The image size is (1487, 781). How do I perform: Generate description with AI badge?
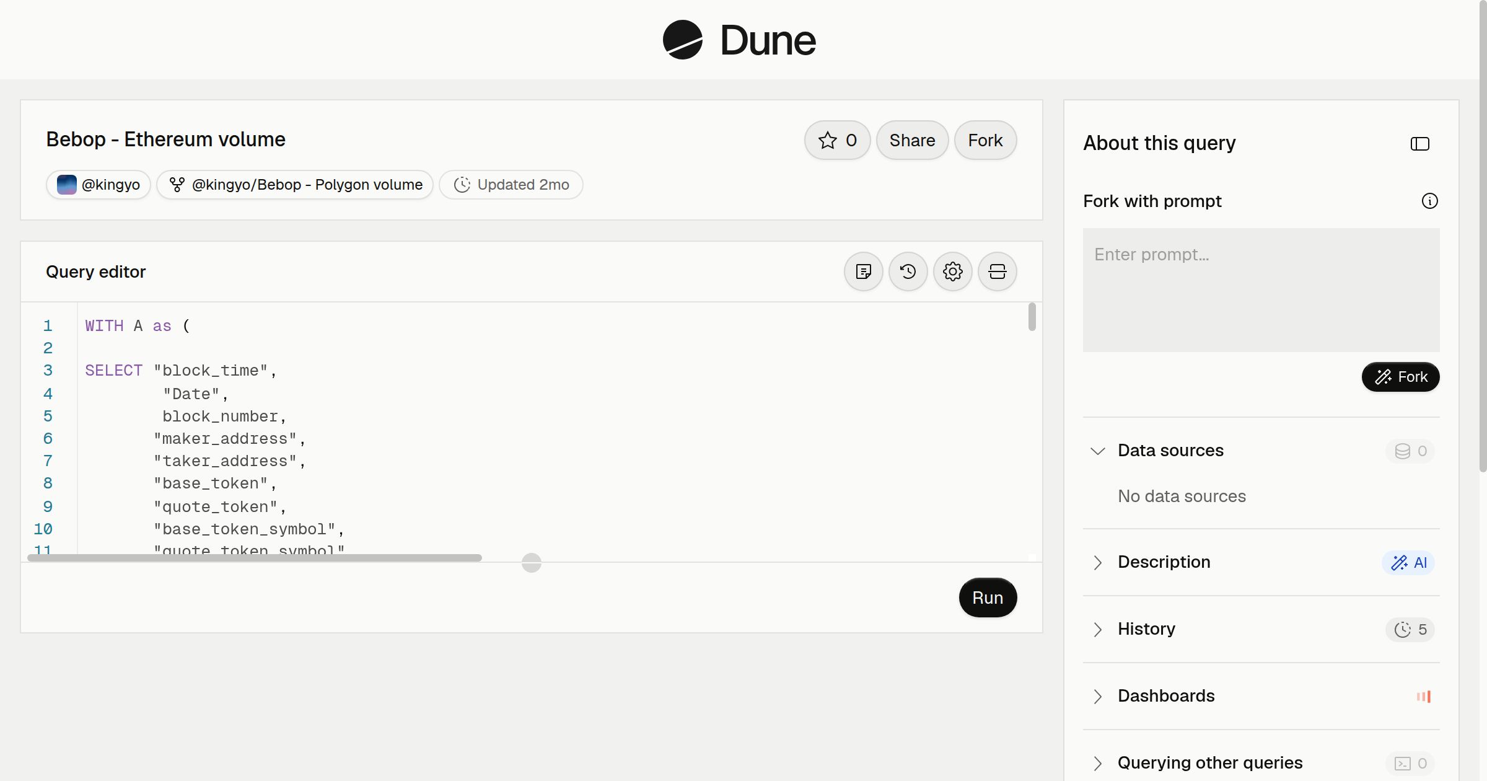1408,563
